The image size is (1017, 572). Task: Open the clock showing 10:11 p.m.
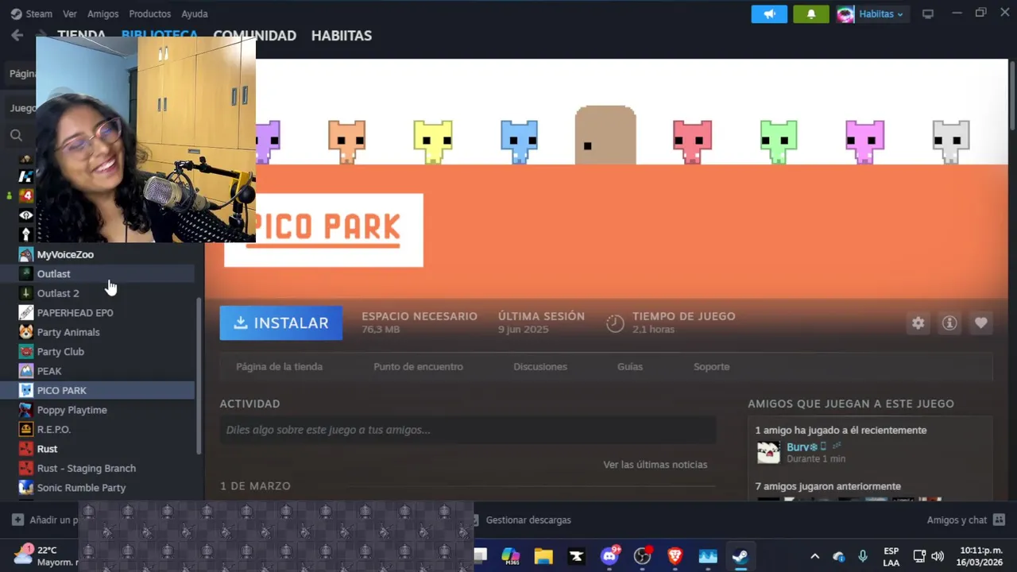tap(980, 556)
